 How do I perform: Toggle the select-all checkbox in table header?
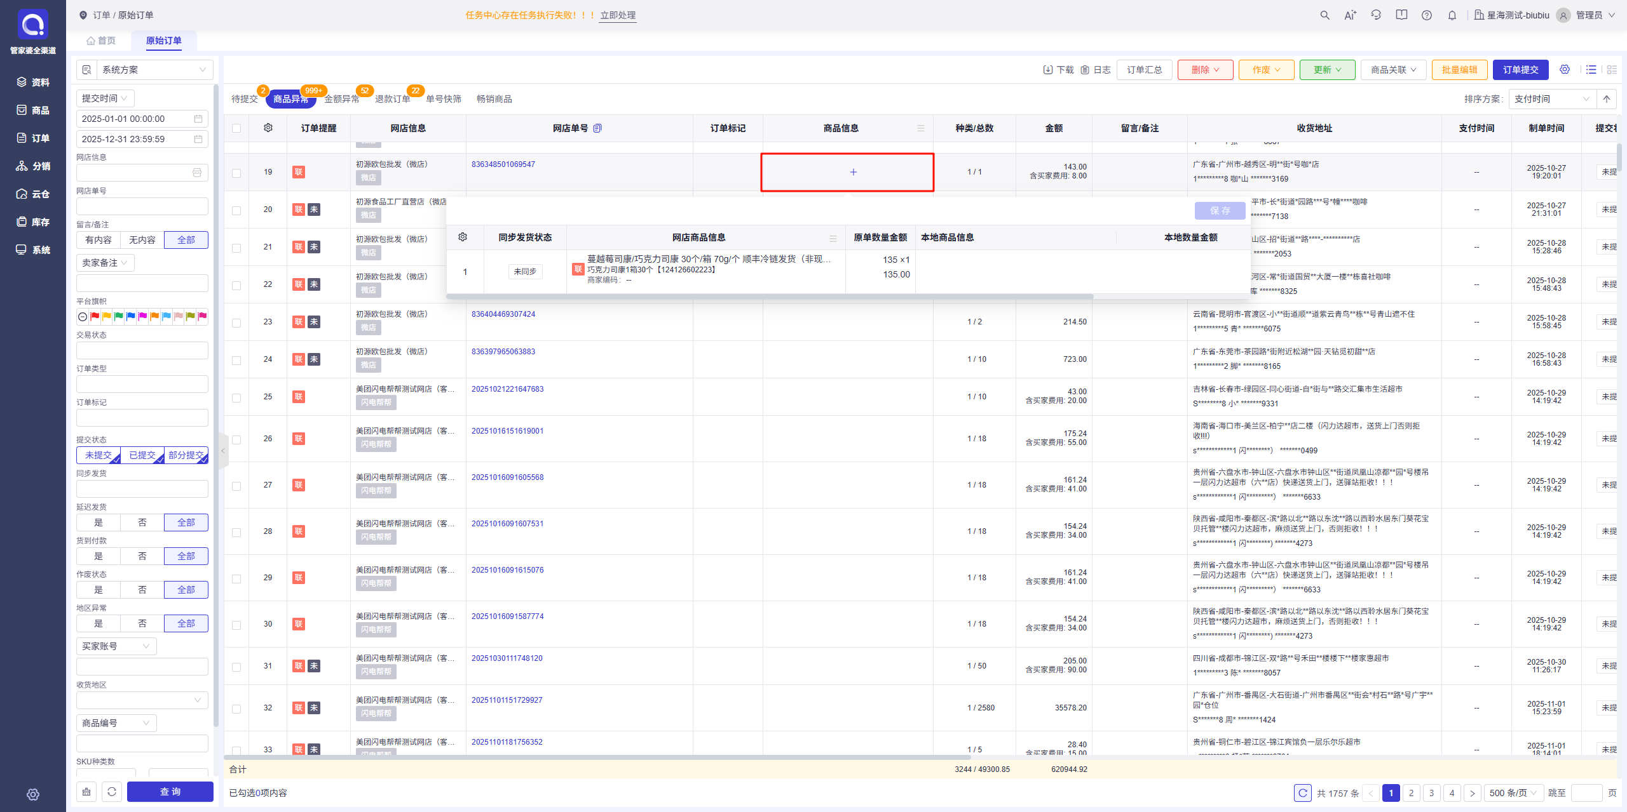pyautogui.click(x=236, y=128)
